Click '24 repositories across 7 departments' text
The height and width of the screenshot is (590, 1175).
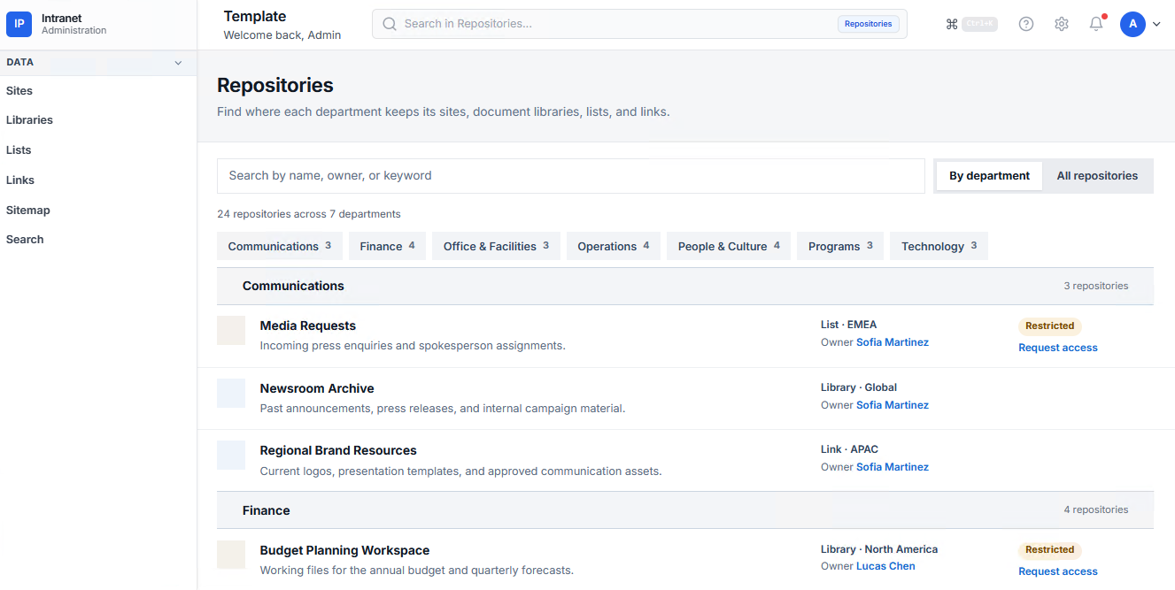[x=309, y=214]
